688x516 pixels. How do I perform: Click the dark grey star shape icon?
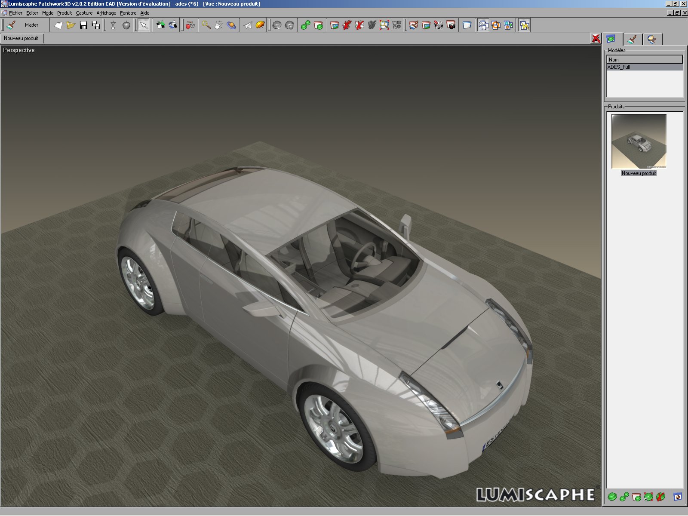[x=372, y=25]
